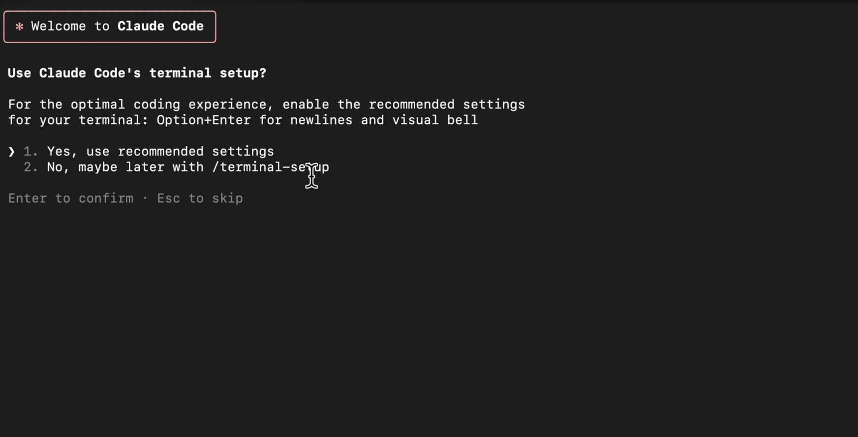The image size is (858, 437).
Task: Click the words "recommended settings" in description
Action: point(447,105)
